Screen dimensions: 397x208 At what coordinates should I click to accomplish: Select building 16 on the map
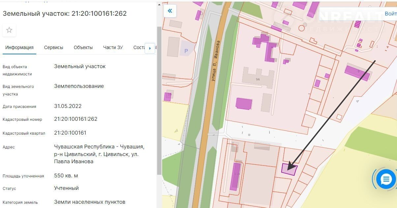tap(168, 96)
